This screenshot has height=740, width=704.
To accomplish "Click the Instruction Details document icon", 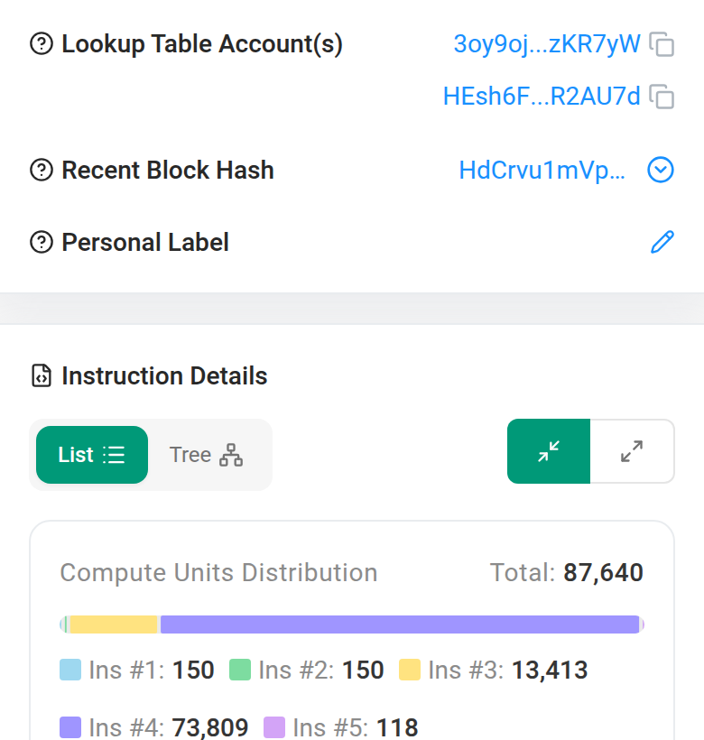I will [x=42, y=375].
